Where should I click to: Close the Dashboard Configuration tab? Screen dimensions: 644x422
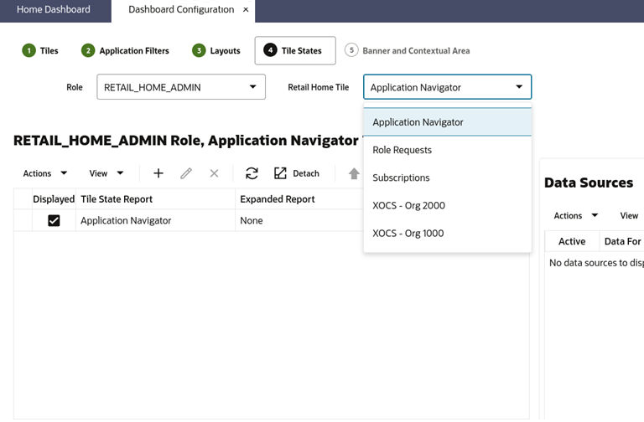246,9
